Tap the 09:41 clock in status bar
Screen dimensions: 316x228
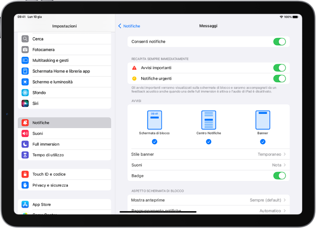point(21,17)
